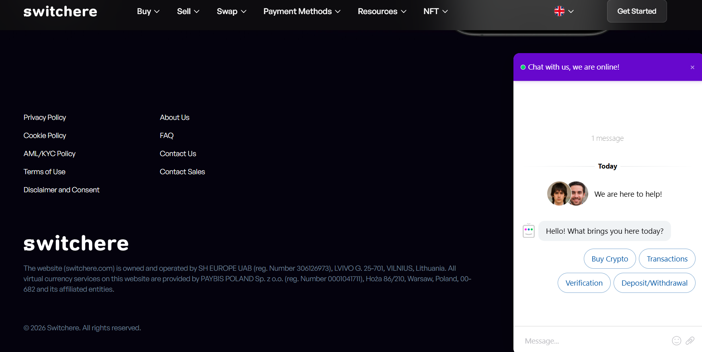Click the 'We are here to help!' text

[628, 194]
